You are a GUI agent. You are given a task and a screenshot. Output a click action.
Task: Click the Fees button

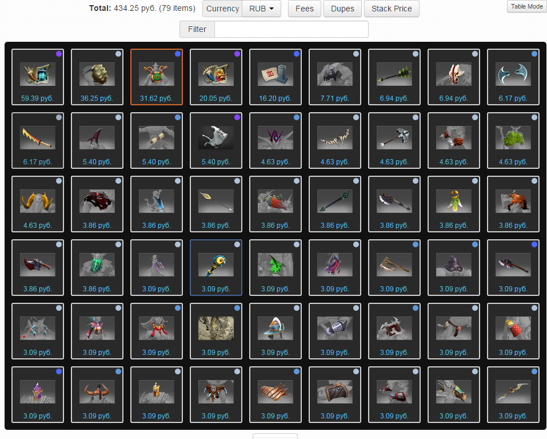point(305,9)
